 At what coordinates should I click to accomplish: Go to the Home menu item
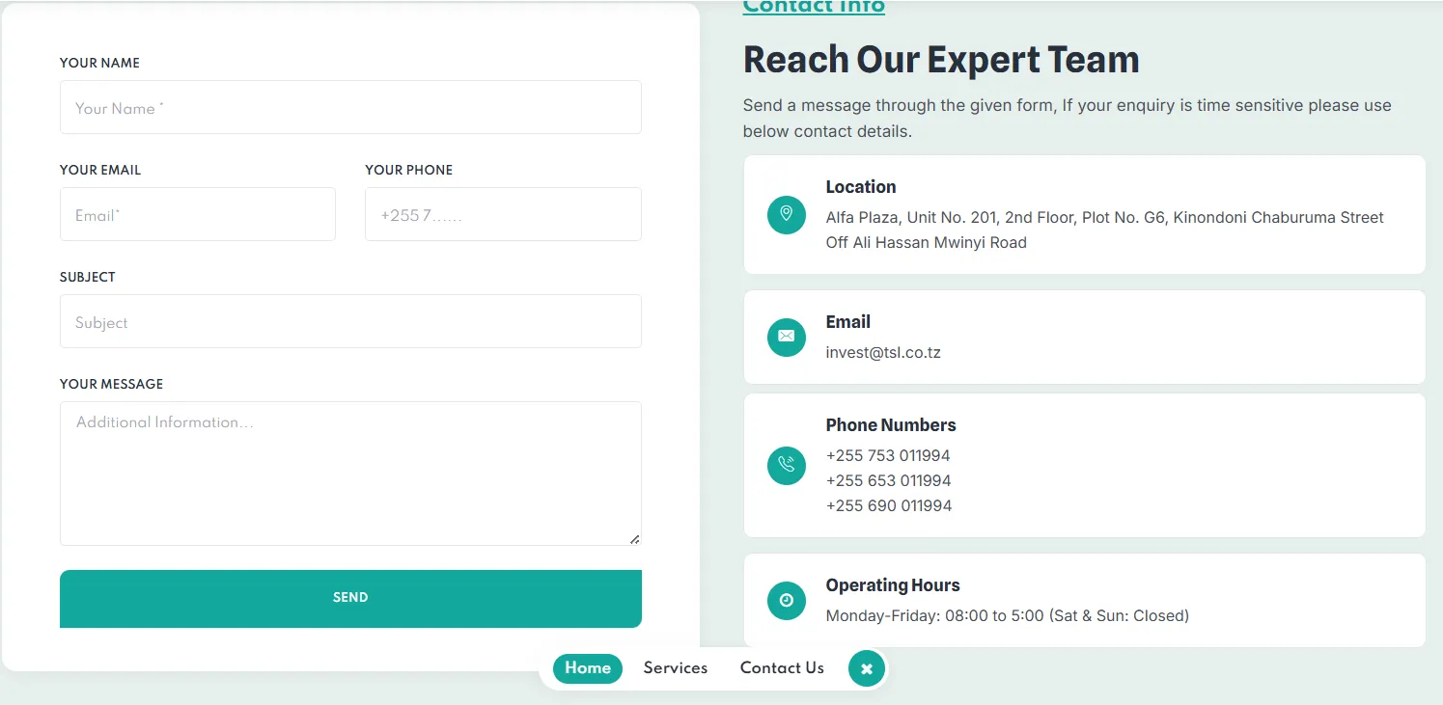[588, 668]
